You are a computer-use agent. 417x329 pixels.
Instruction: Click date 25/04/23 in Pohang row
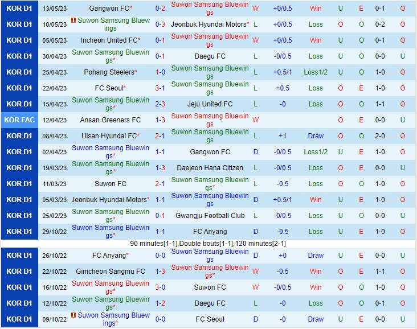(x=55, y=72)
